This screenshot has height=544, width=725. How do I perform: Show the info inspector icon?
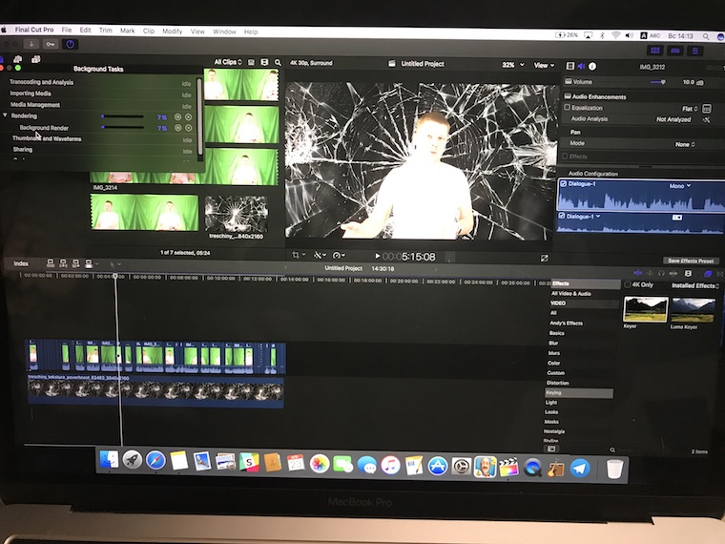(x=592, y=66)
